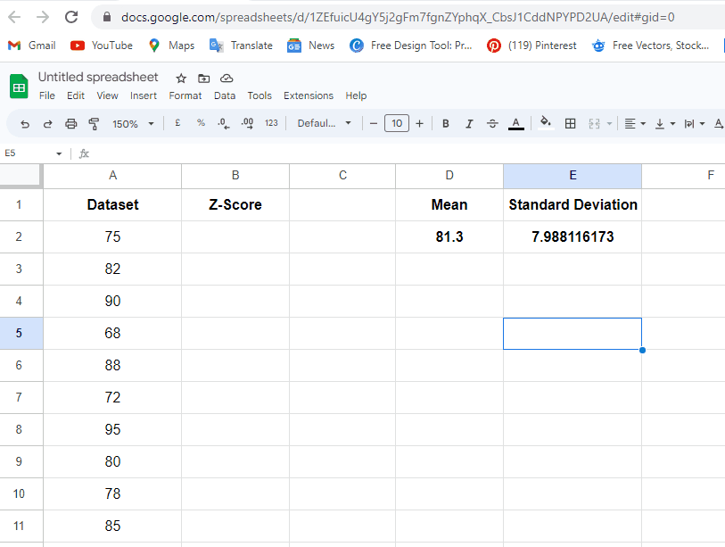Open the 123 more formats menu
This screenshot has width=725, height=547.
271,123
